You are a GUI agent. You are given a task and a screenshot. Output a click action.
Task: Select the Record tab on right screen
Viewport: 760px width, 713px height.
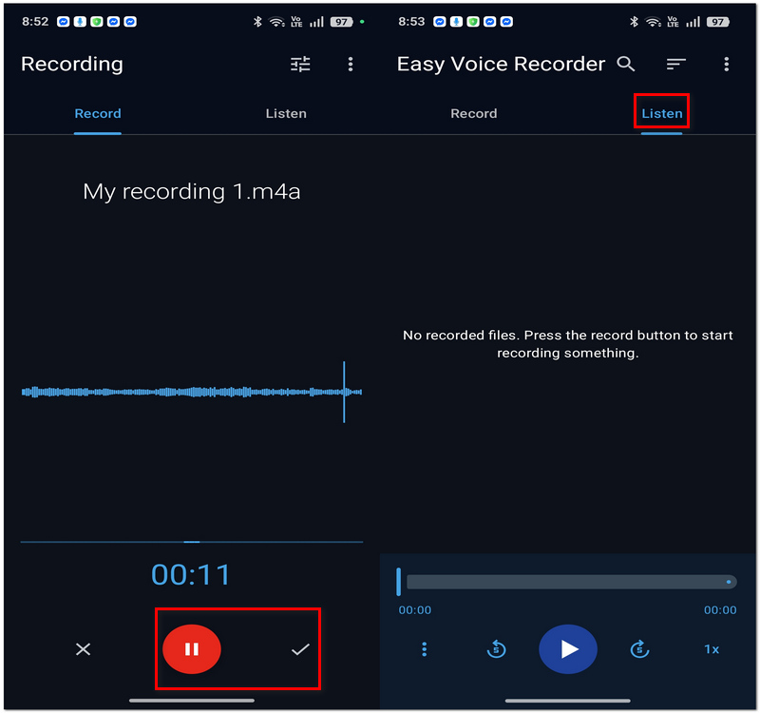coord(473,113)
